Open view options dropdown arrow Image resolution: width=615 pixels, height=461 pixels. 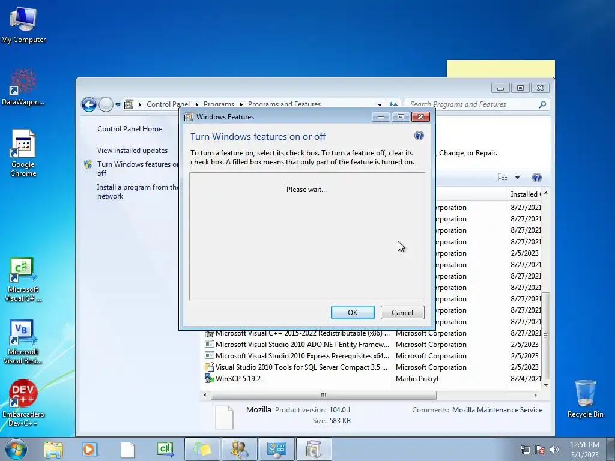517,178
